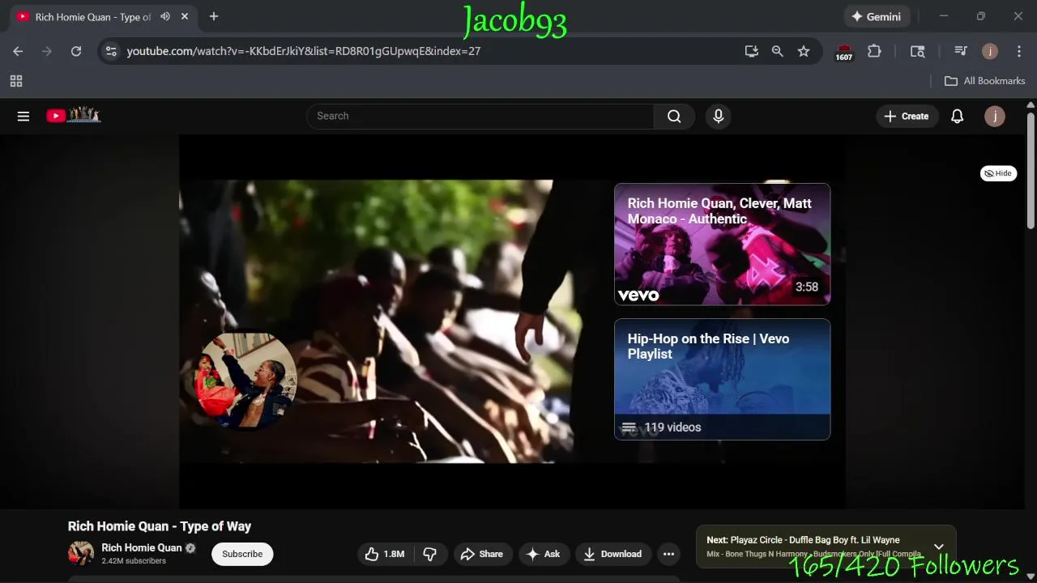The height and width of the screenshot is (583, 1037).
Task: Open the Create menu
Action: [x=907, y=116]
